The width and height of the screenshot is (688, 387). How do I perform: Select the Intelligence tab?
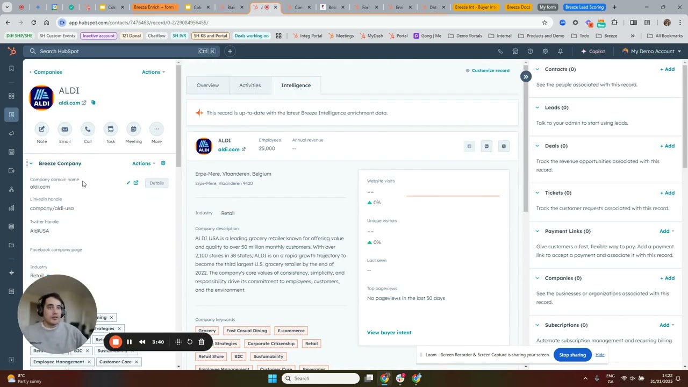pos(296,85)
